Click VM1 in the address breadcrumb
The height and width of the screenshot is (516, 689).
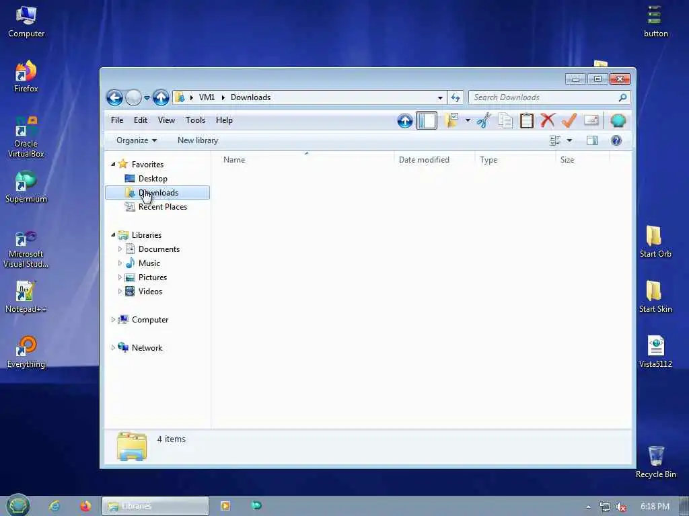point(207,97)
